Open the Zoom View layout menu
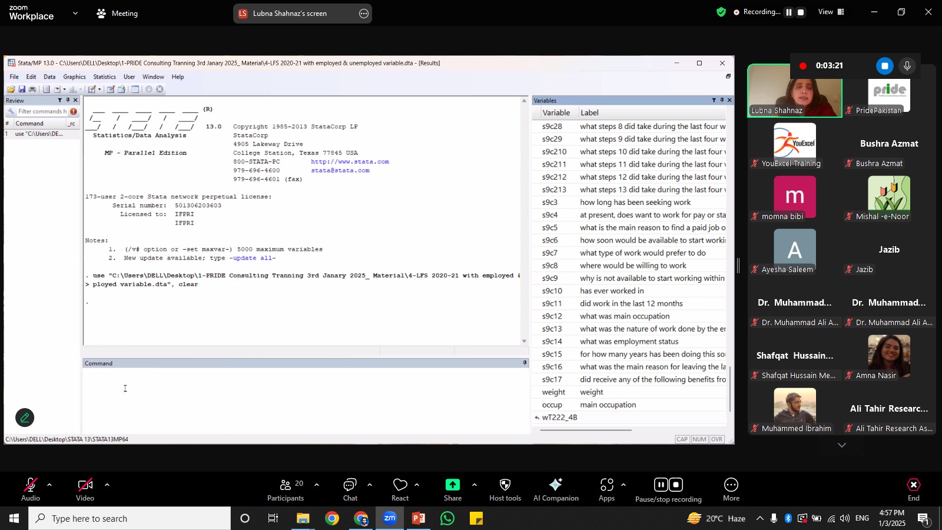This screenshot has height=530, width=942. (x=831, y=12)
